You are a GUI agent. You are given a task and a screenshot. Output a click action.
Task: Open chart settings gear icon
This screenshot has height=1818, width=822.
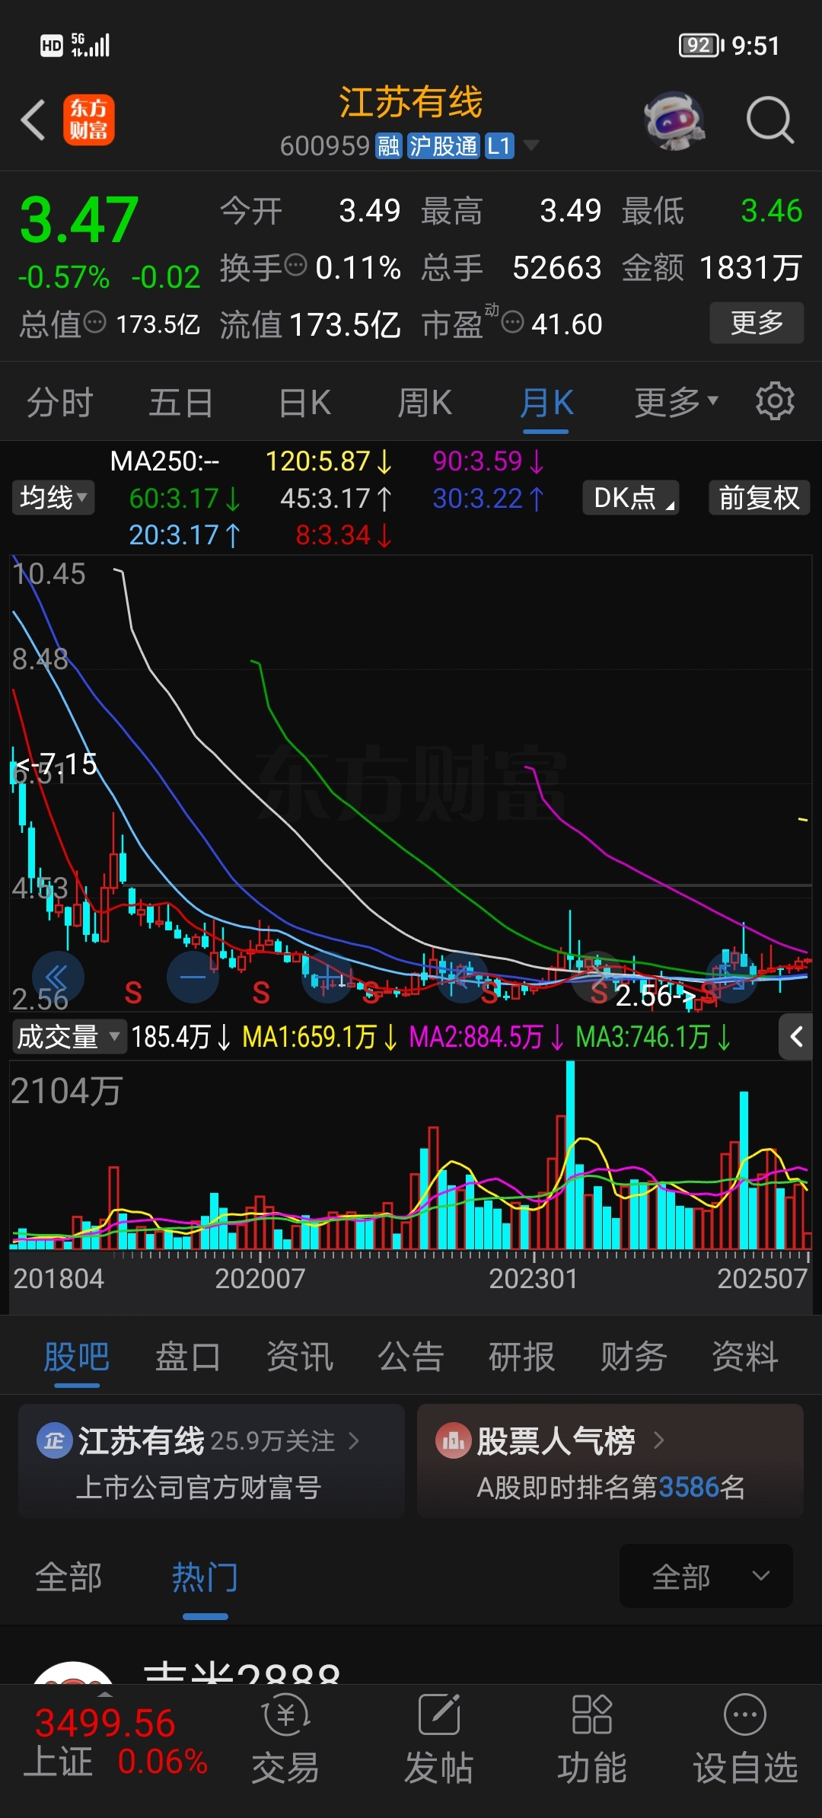775,401
